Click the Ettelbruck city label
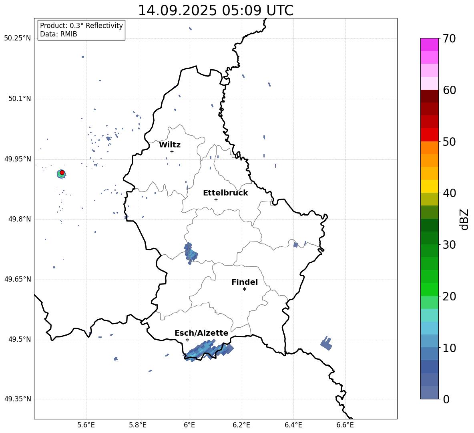The width and height of the screenshot is (474, 433). (225, 193)
